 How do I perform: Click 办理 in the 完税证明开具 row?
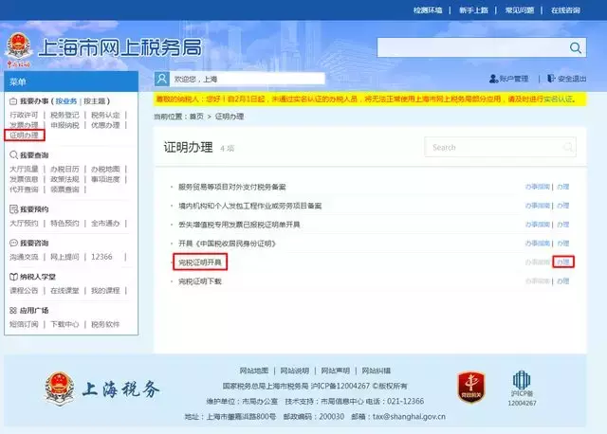point(562,262)
